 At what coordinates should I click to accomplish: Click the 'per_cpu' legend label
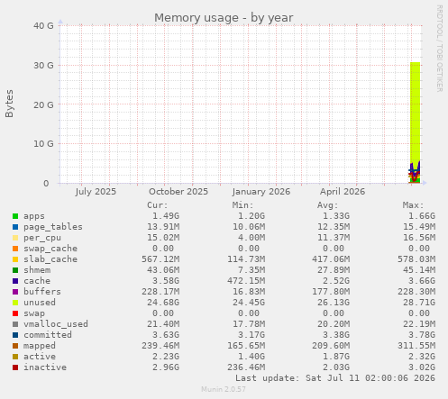[x=42, y=238]
